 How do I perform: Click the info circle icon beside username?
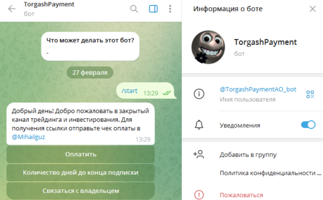(x=199, y=94)
